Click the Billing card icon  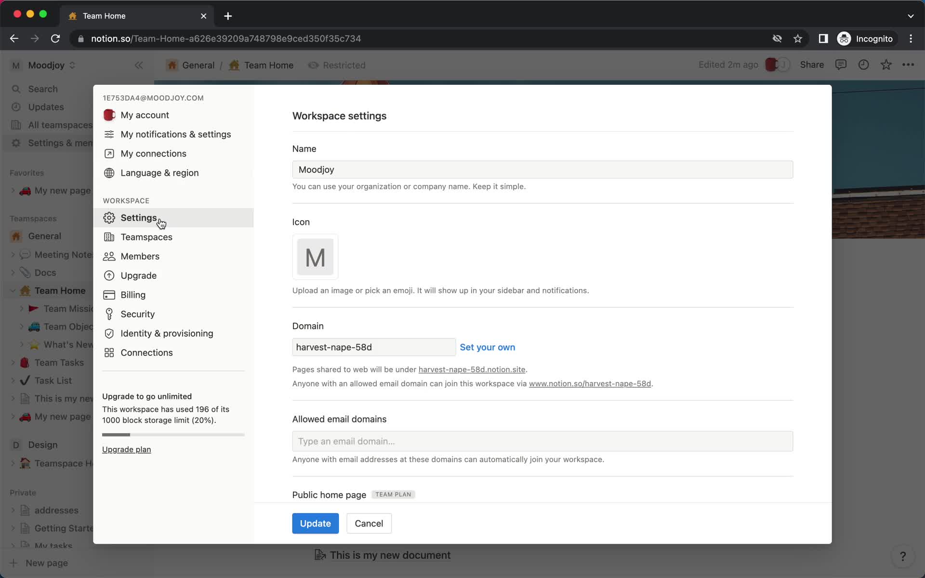point(109,295)
